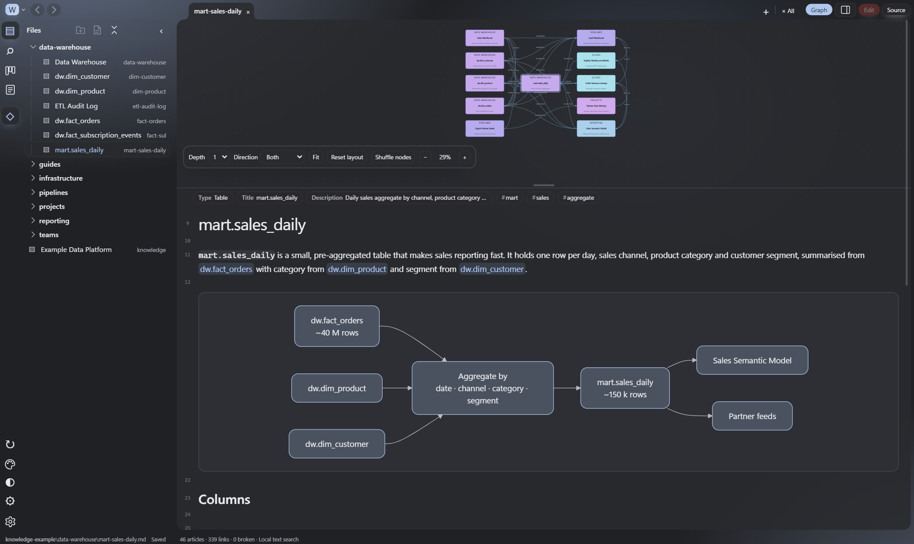This screenshot has width=914, height=544.
Task: Open the kanban board icon in sidebar
Action: tap(10, 71)
